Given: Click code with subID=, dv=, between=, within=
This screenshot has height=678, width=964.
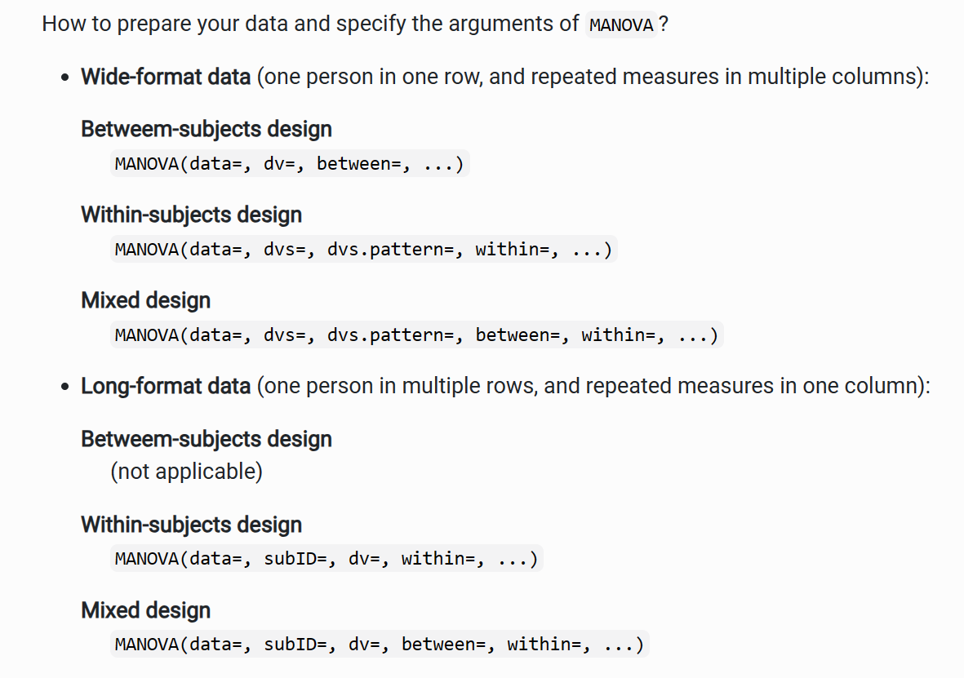Looking at the screenshot, I should 379,645.
